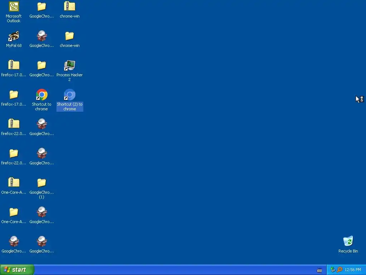Select GoogleChro... installer beside firefox-22.0 plain folder
This screenshot has height=275, width=366.
(41, 153)
